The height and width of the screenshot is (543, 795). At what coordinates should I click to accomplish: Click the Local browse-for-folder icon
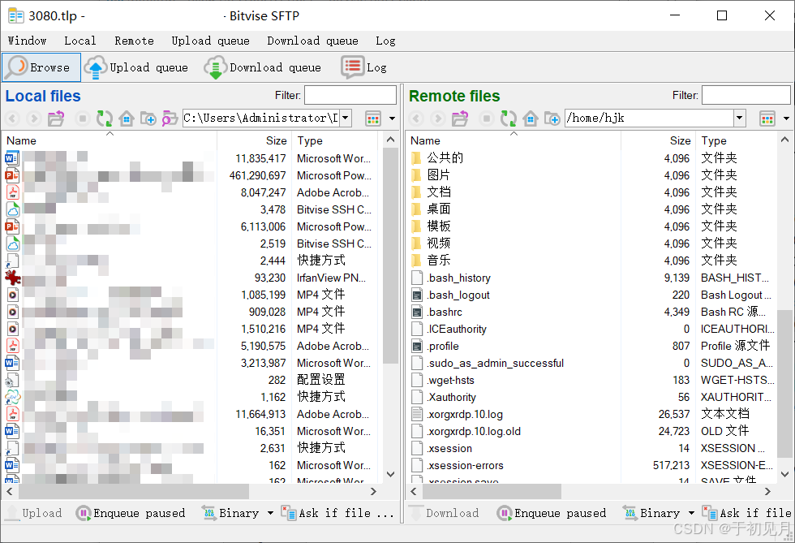click(170, 119)
